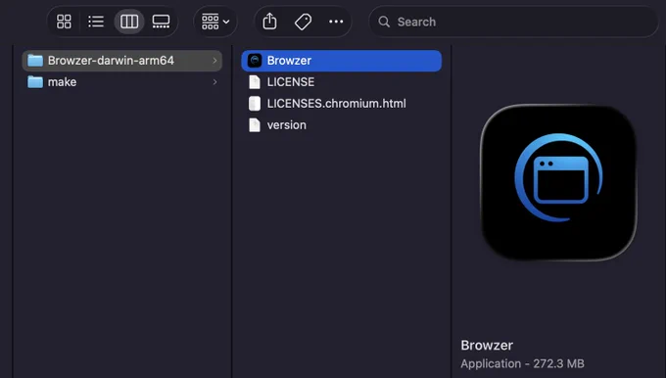Open the Edit Tags toolbar icon
This screenshot has height=378, width=666.
pyautogui.click(x=303, y=22)
